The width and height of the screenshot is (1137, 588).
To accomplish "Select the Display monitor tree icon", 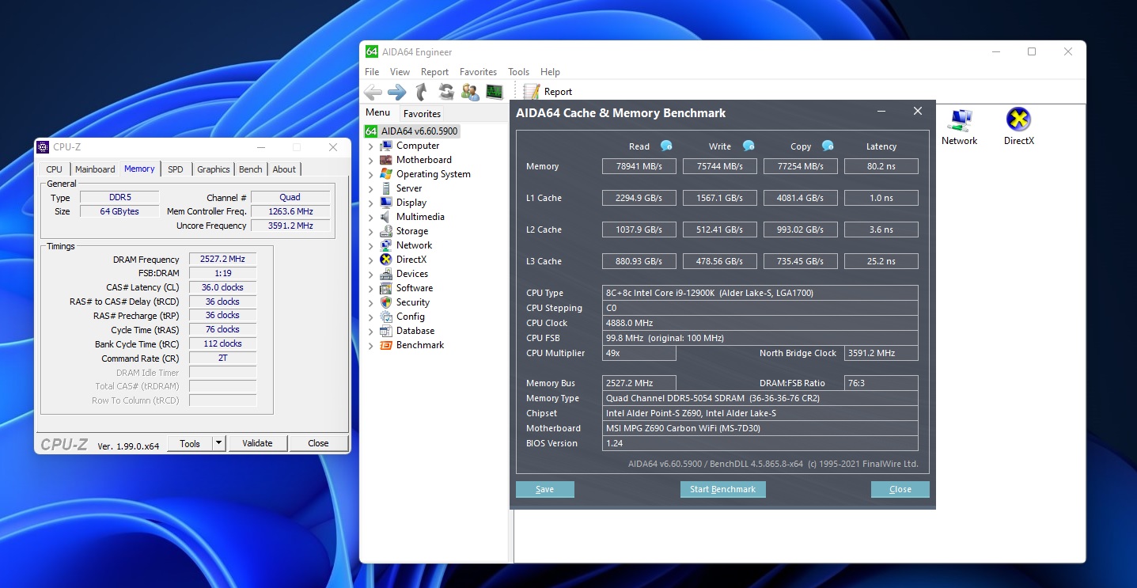I will (386, 203).
